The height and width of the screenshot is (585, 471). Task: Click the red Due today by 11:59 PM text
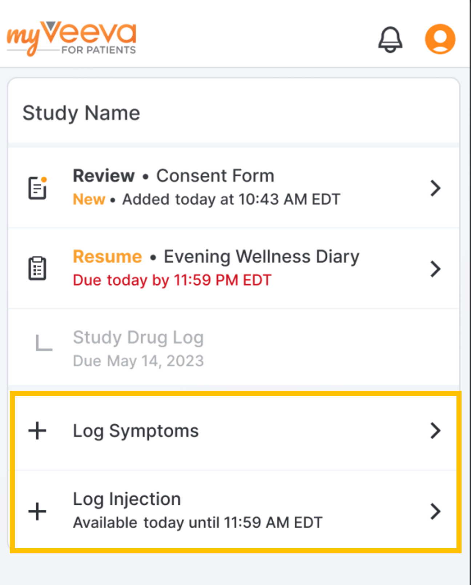pos(172,280)
